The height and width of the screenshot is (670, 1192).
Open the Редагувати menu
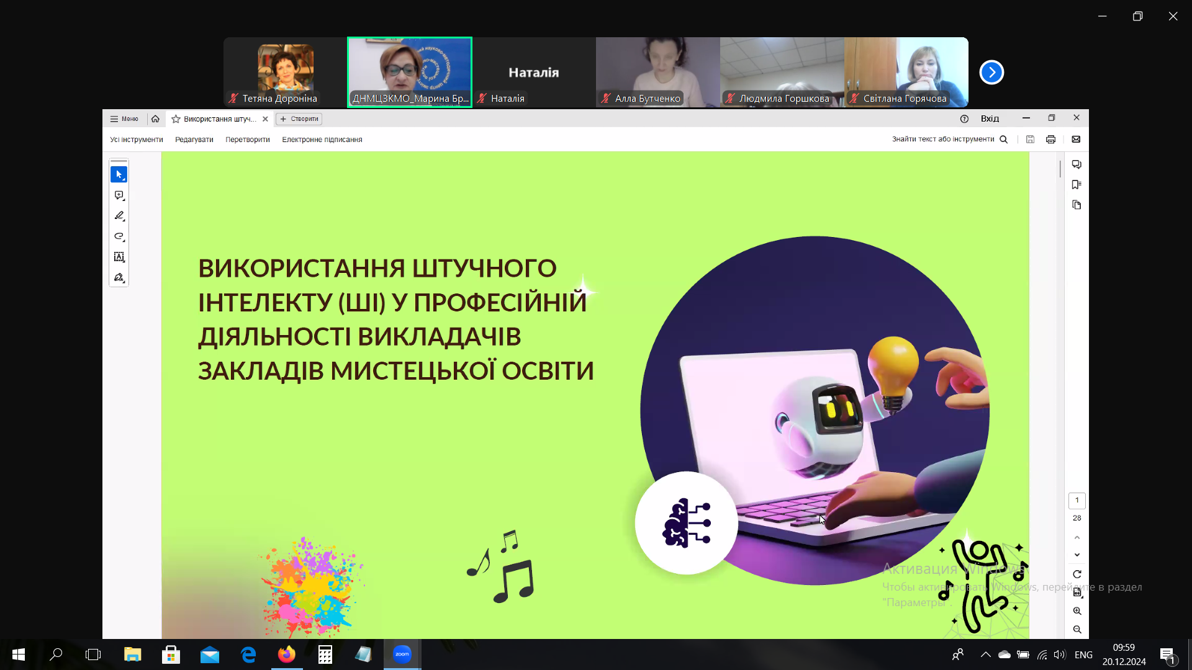point(194,140)
